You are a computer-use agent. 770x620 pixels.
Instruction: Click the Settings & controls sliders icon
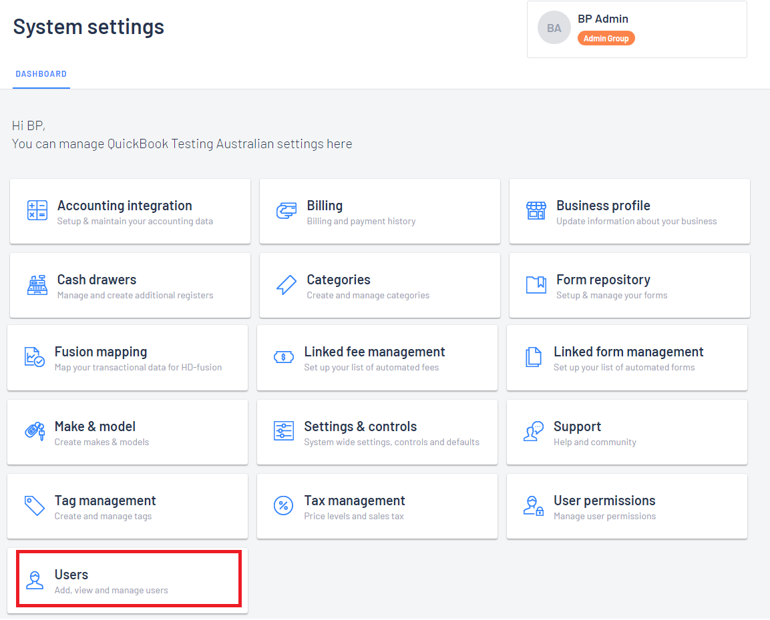[x=284, y=431]
